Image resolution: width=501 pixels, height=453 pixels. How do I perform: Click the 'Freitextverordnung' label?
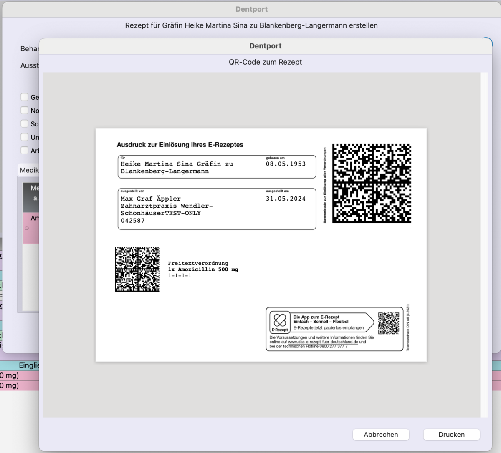tap(198, 263)
